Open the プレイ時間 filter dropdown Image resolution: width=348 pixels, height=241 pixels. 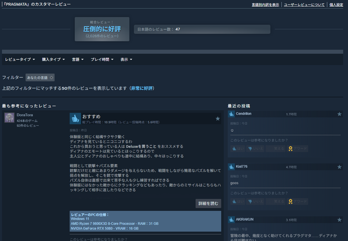click(x=102, y=60)
